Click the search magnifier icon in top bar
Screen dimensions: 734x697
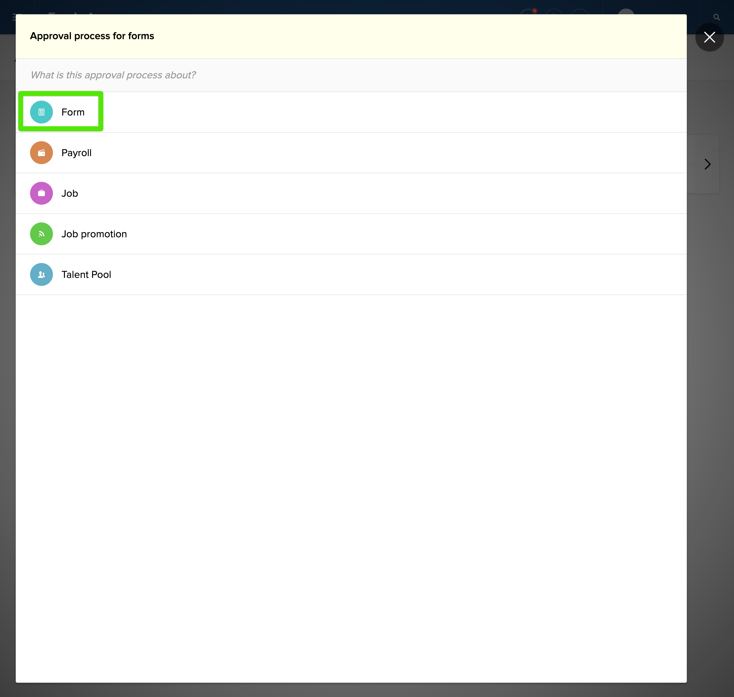(717, 17)
